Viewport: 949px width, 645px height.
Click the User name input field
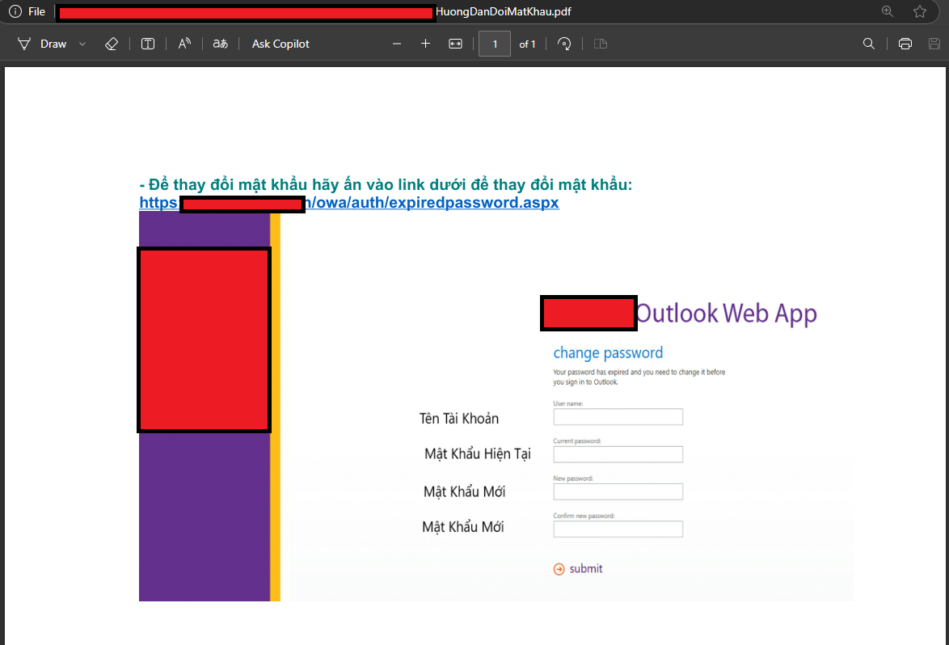point(618,417)
